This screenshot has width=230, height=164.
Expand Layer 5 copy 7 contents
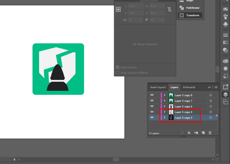165,101
